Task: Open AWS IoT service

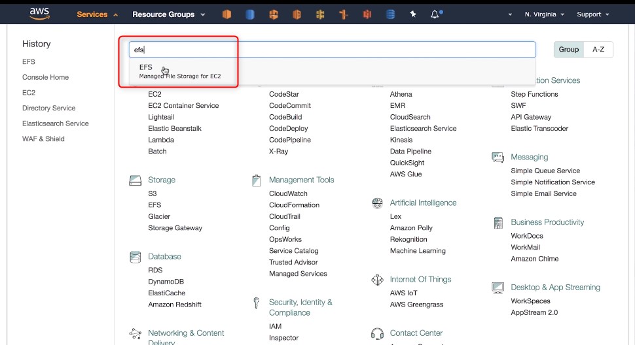Action: [x=403, y=293]
